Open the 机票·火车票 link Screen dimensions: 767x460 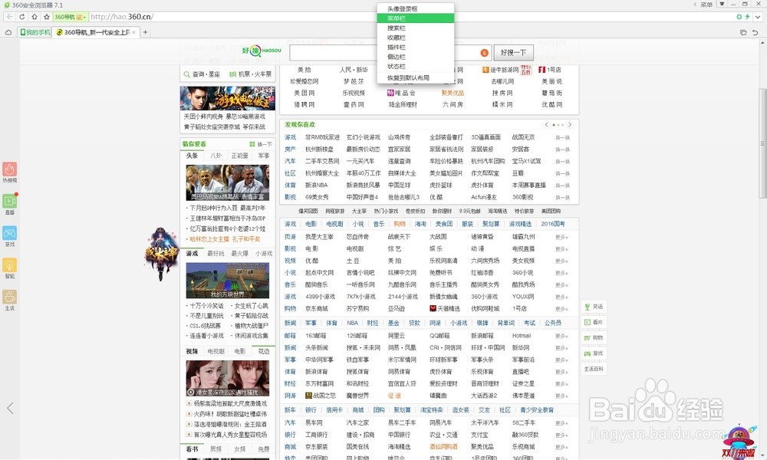[251, 74]
